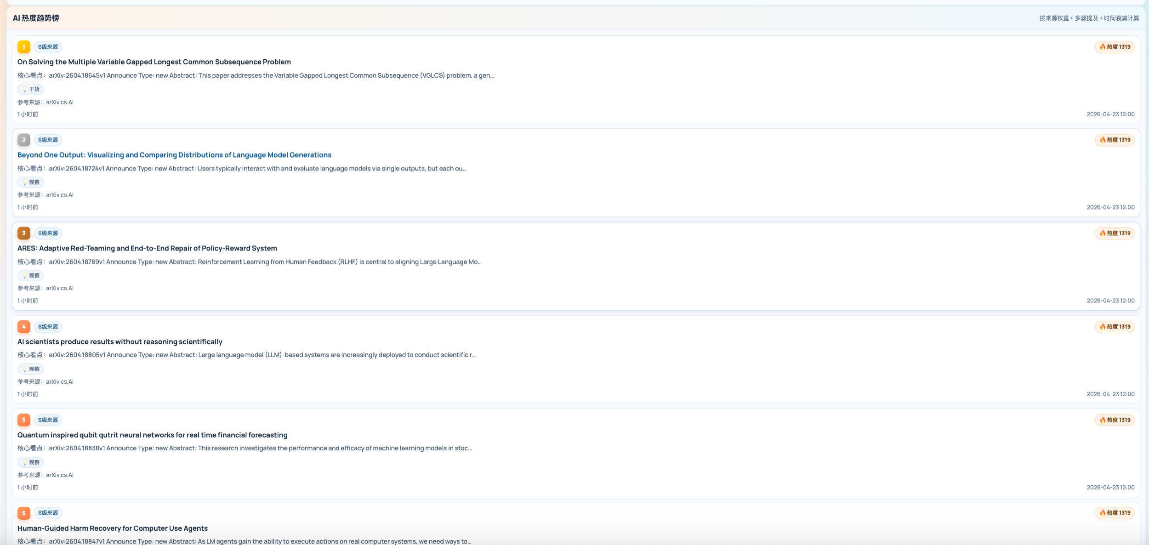This screenshot has width=1149, height=545.
Task: Click 2026-04-23 12:00 timestamp on VGLCS card
Action: point(1110,114)
